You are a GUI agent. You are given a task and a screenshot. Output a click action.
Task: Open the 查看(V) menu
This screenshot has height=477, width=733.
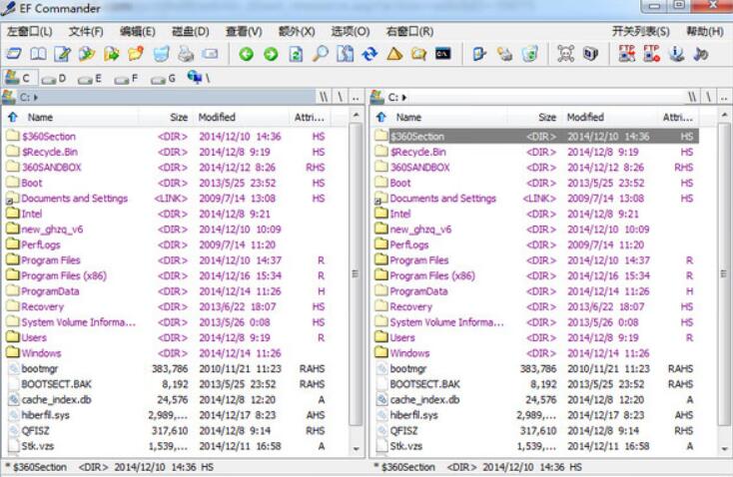(244, 32)
